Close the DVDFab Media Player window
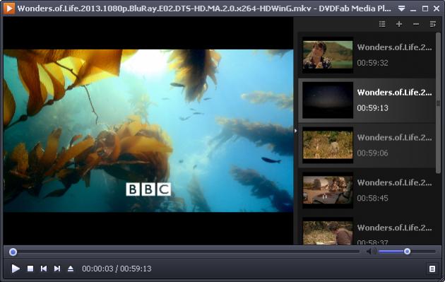 tap(437, 8)
